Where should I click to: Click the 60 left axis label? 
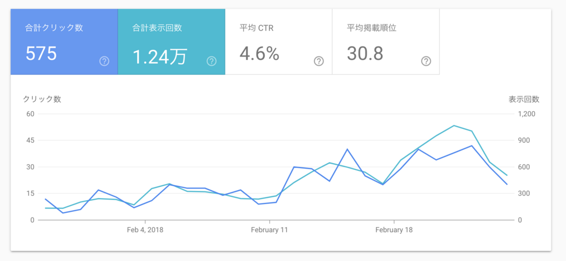tap(30, 114)
